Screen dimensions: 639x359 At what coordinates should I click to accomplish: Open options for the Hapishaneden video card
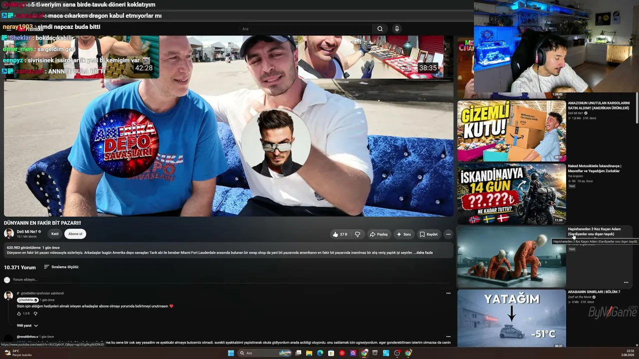pyautogui.click(x=626, y=282)
